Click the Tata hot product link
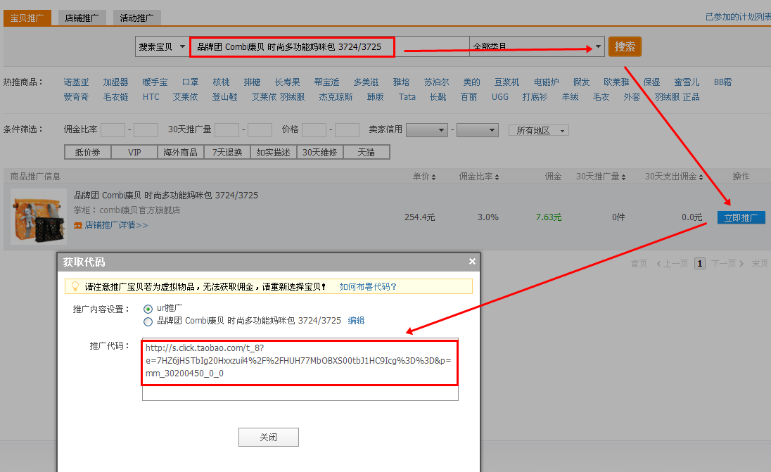Viewport: 771px width, 472px height. point(407,97)
